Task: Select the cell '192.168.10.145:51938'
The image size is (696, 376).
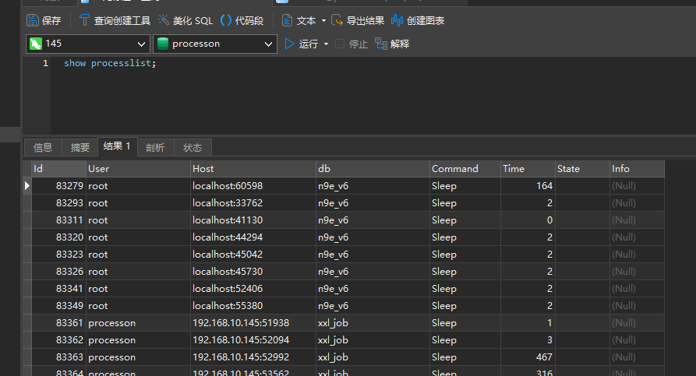Action: [253, 323]
